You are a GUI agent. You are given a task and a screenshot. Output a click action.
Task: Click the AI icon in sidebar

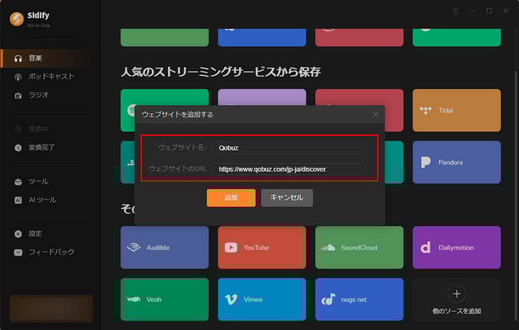coord(18,200)
